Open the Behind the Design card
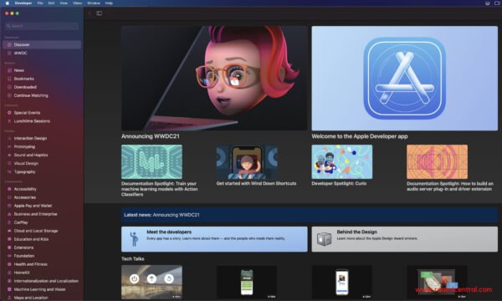 click(x=405, y=239)
